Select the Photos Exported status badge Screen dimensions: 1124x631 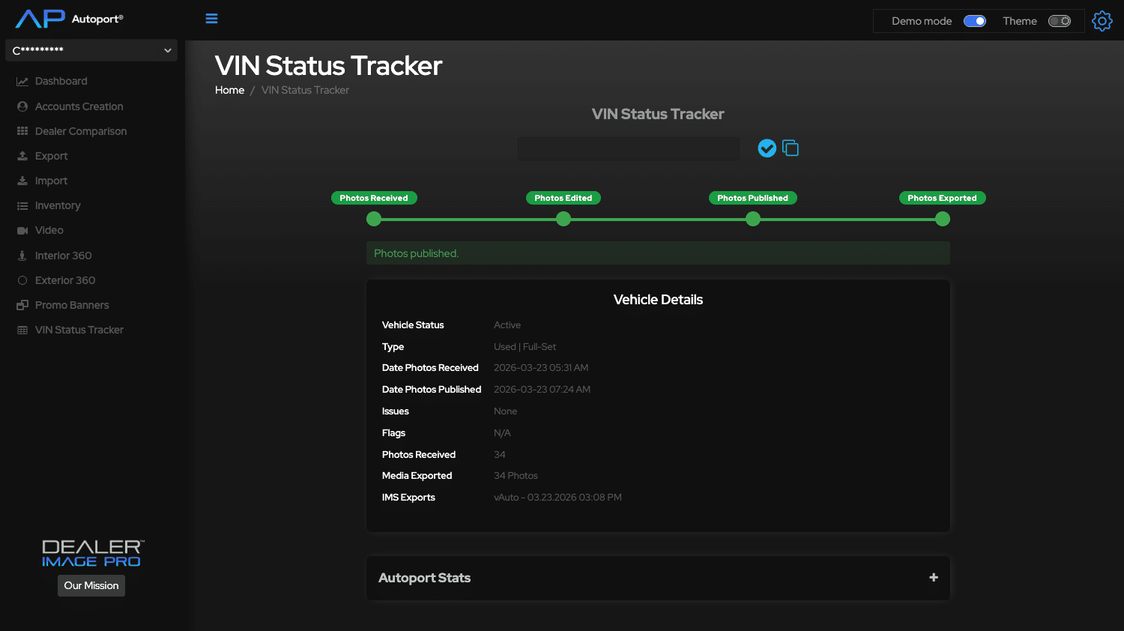click(x=942, y=198)
